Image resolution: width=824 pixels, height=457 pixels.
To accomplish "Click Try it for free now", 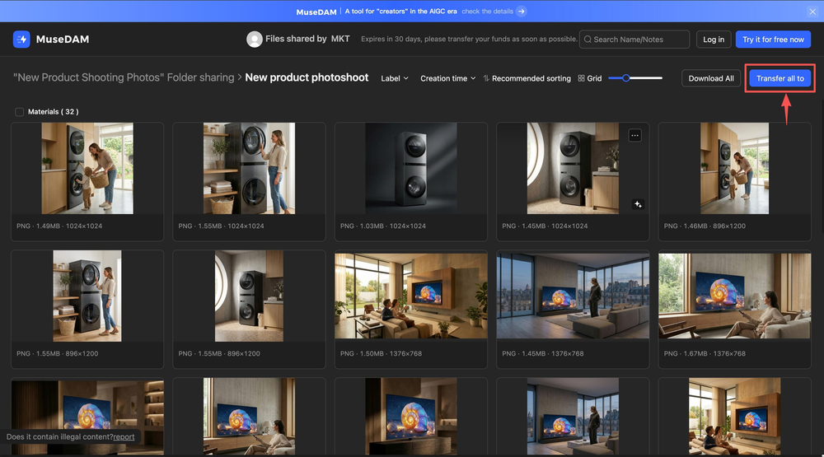I will pos(773,40).
